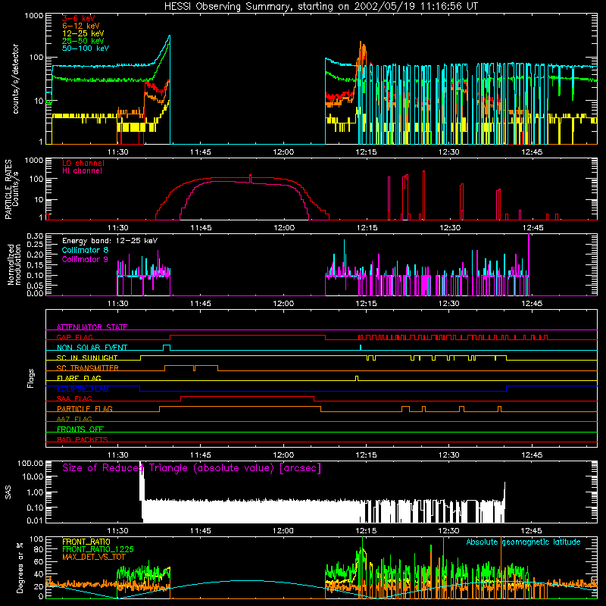606x606 pixels.
Task: Click the "PARTICLE FLAG" label
Action: click(x=85, y=409)
